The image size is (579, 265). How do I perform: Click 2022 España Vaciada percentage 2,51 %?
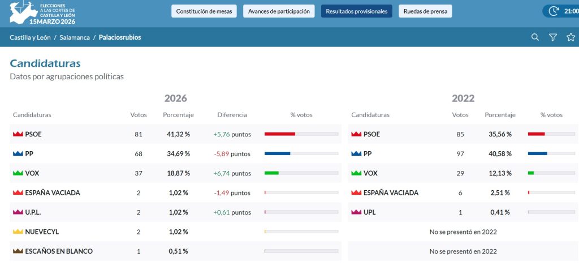(500, 193)
